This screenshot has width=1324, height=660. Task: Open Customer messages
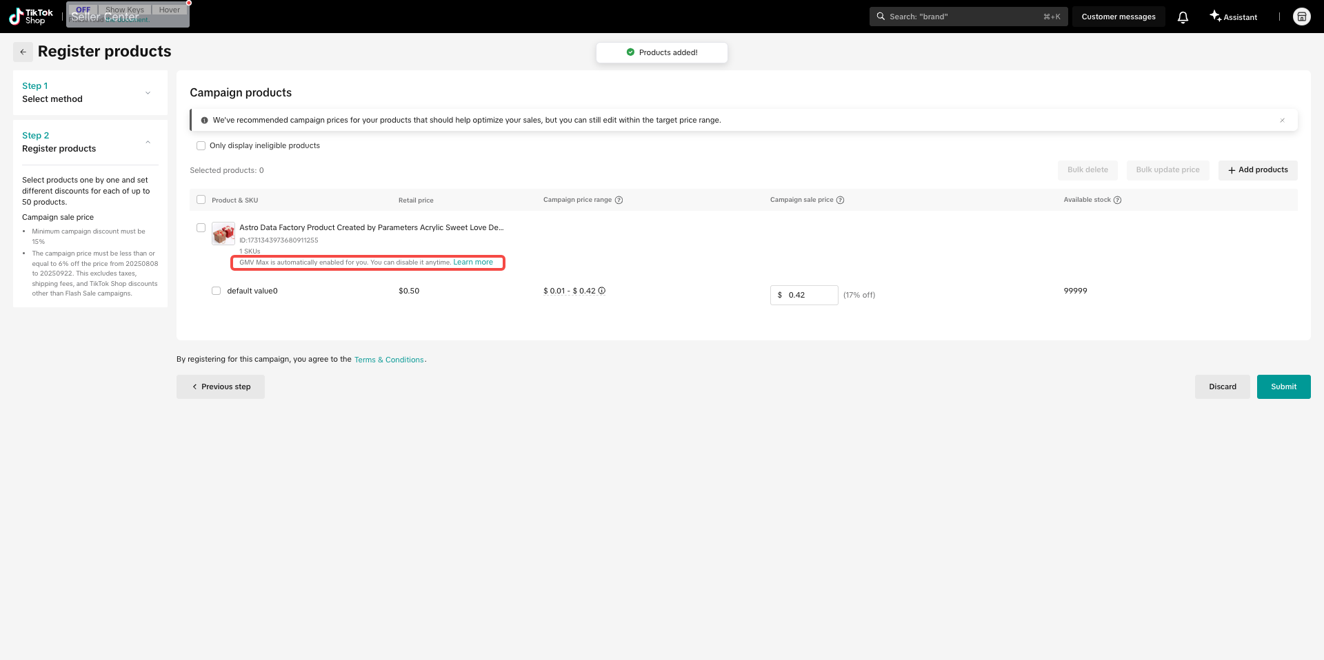1118,17
